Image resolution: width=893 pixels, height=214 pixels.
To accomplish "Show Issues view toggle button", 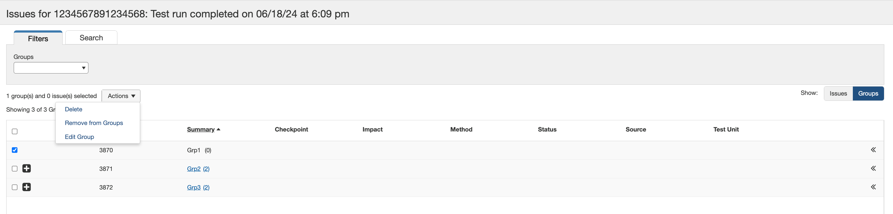I will pos(838,94).
